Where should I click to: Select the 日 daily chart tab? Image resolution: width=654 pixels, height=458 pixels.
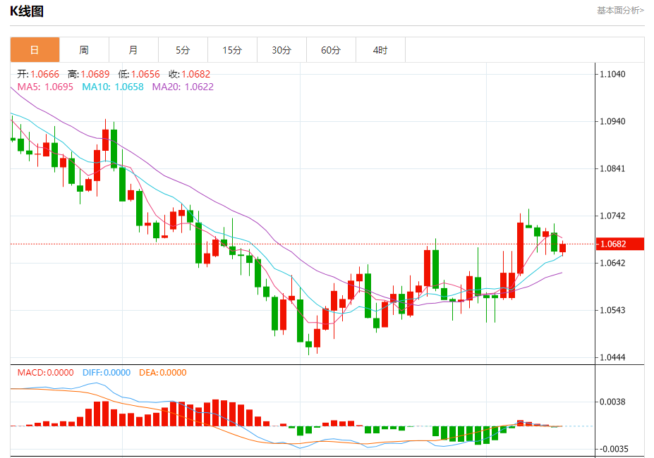pos(35,50)
